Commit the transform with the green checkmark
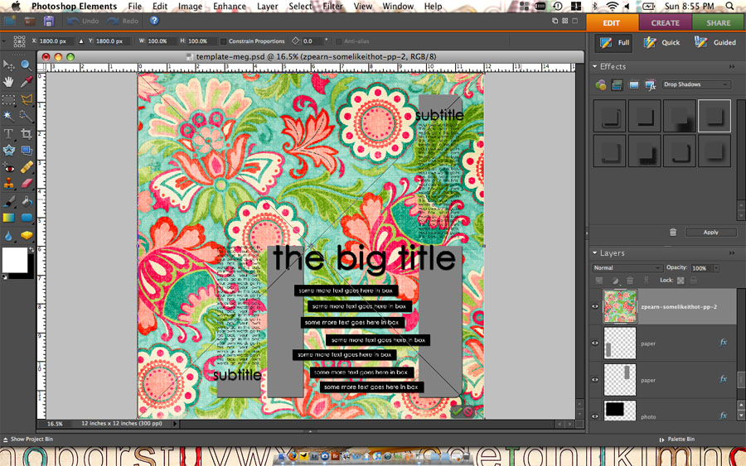 coord(456,411)
